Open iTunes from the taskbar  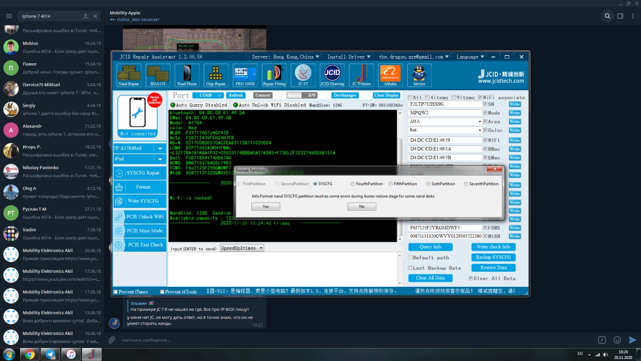click(x=72, y=354)
